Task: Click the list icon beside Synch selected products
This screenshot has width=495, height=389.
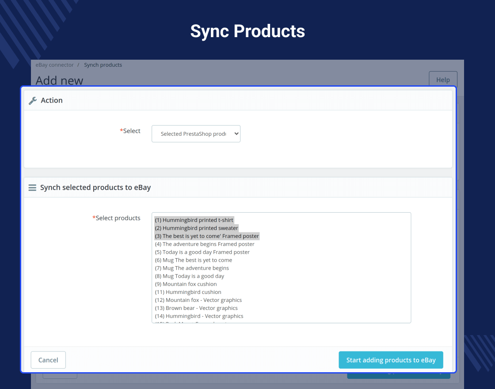Action: 32,187
